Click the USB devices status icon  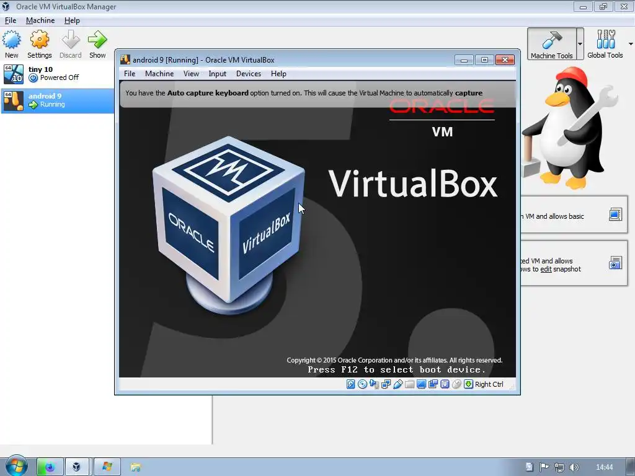coord(397,384)
